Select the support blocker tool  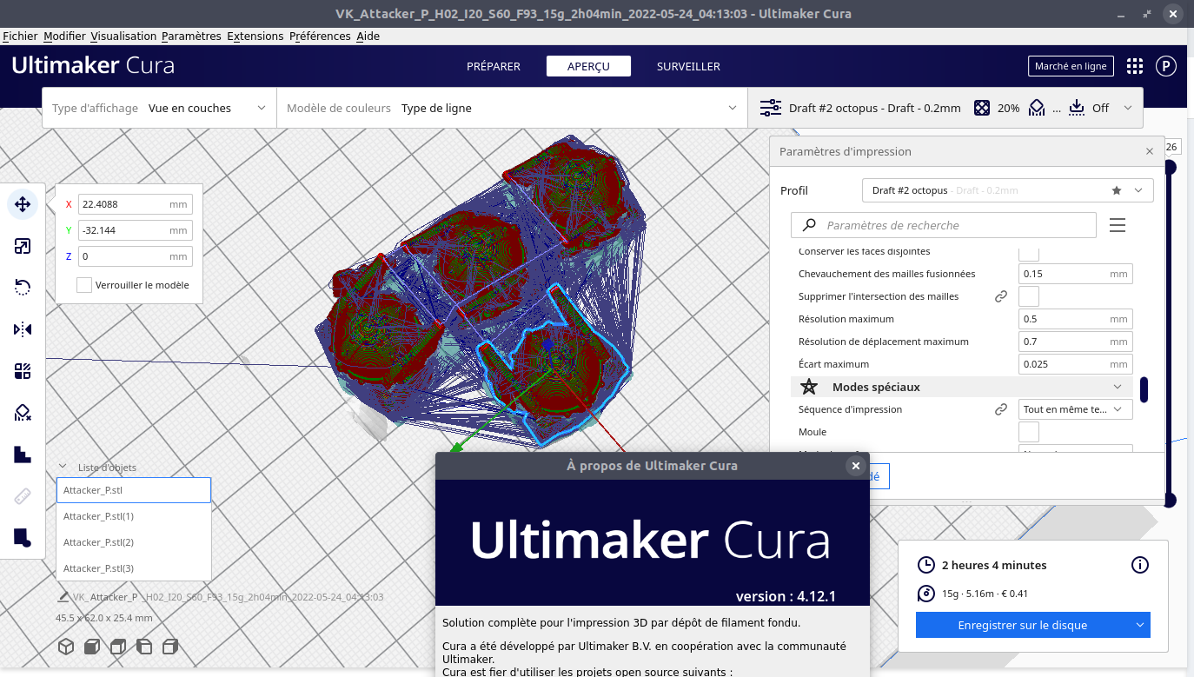pyautogui.click(x=23, y=413)
